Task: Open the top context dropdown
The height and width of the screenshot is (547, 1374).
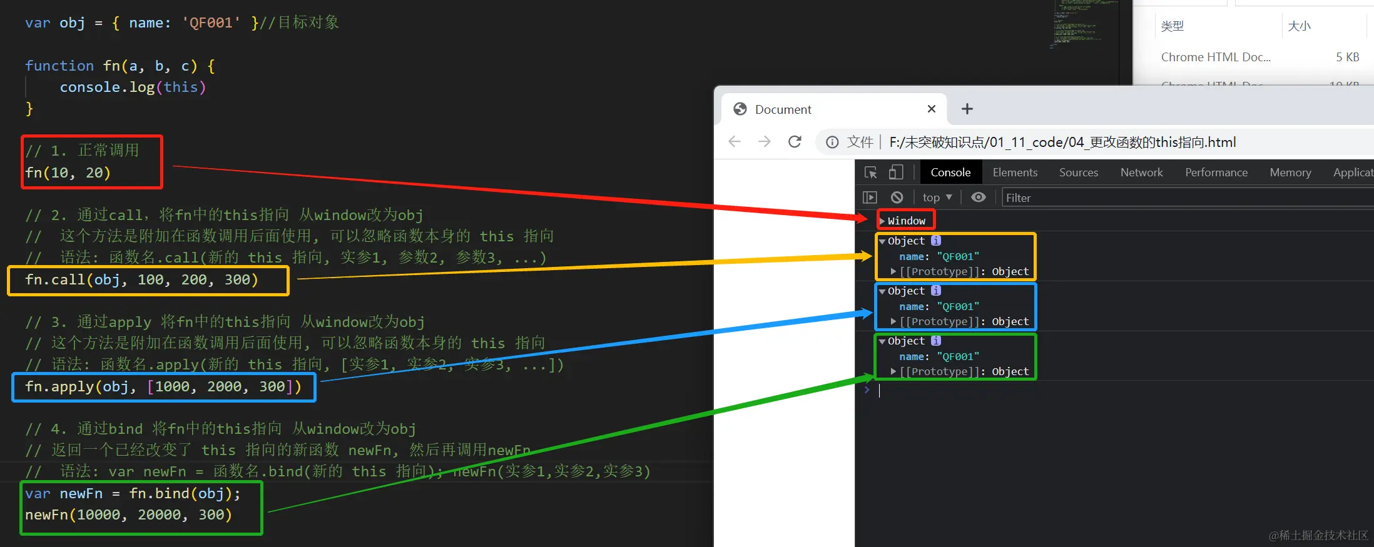Action: coord(937,198)
